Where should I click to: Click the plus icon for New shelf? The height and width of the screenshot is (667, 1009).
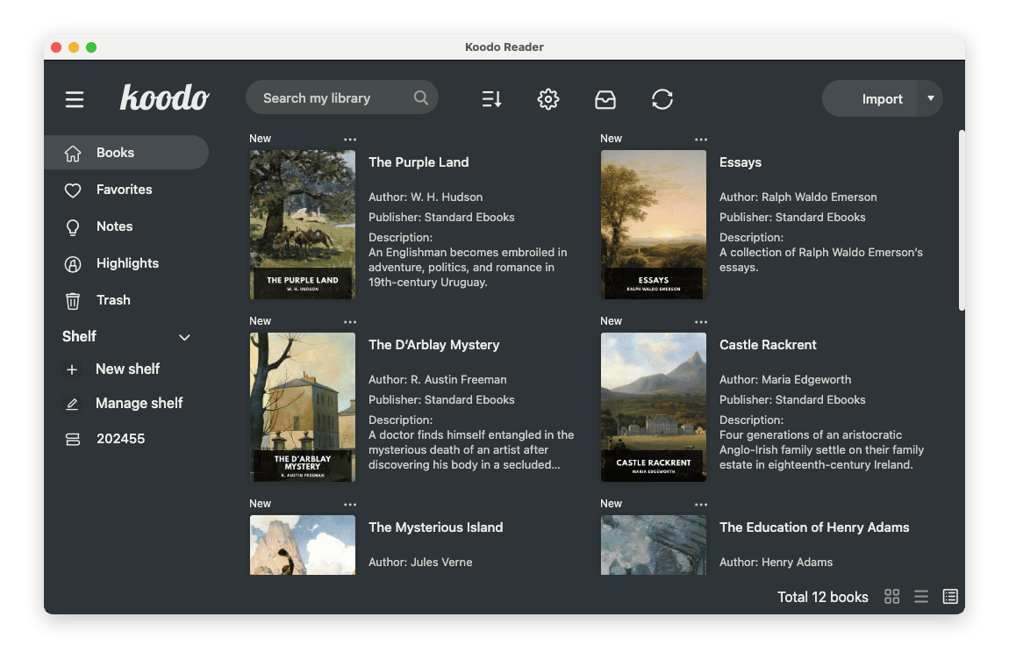[x=72, y=369]
